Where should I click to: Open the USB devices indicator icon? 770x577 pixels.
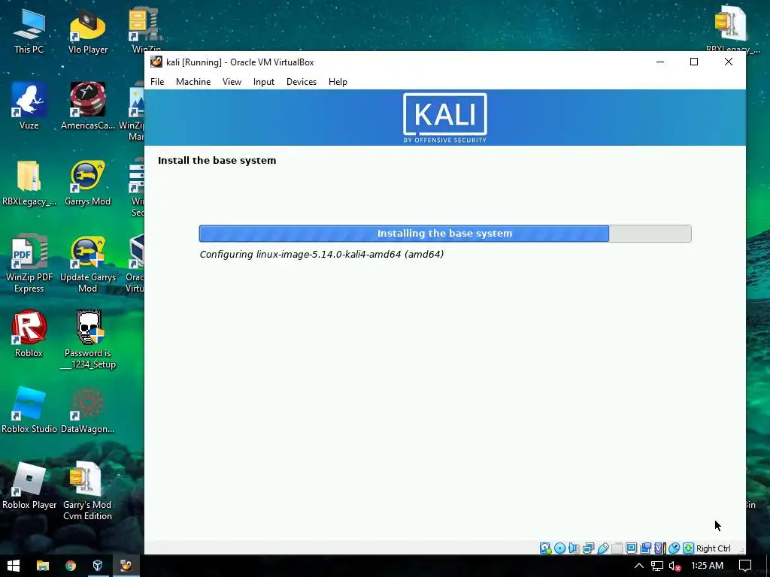click(x=603, y=548)
